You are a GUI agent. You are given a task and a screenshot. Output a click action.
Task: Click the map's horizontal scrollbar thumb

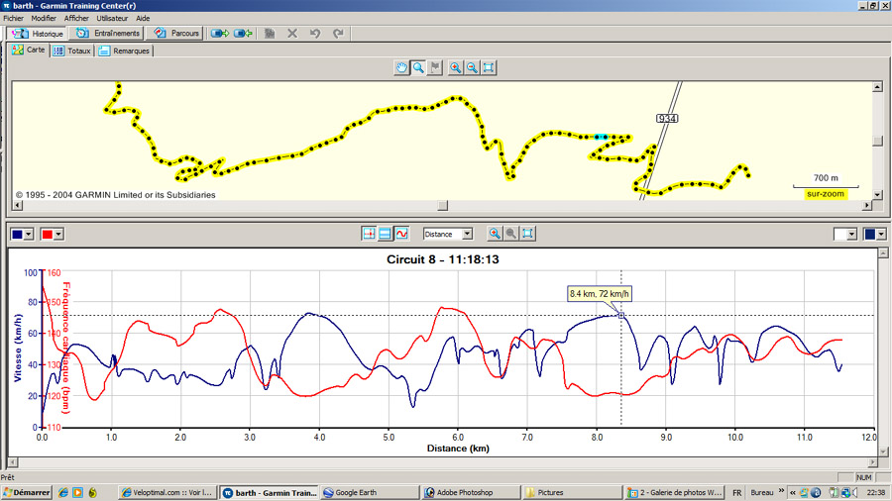point(442,206)
